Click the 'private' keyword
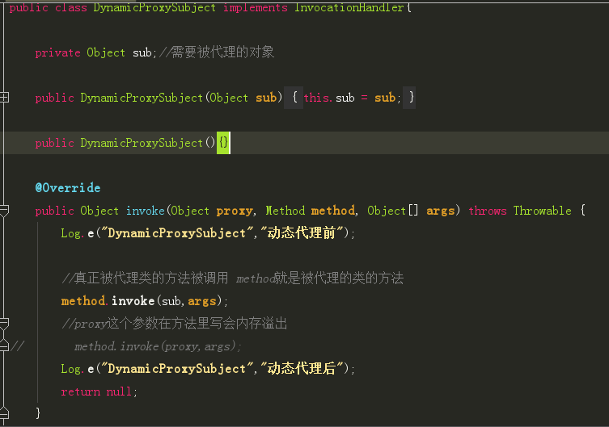 coord(57,52)
